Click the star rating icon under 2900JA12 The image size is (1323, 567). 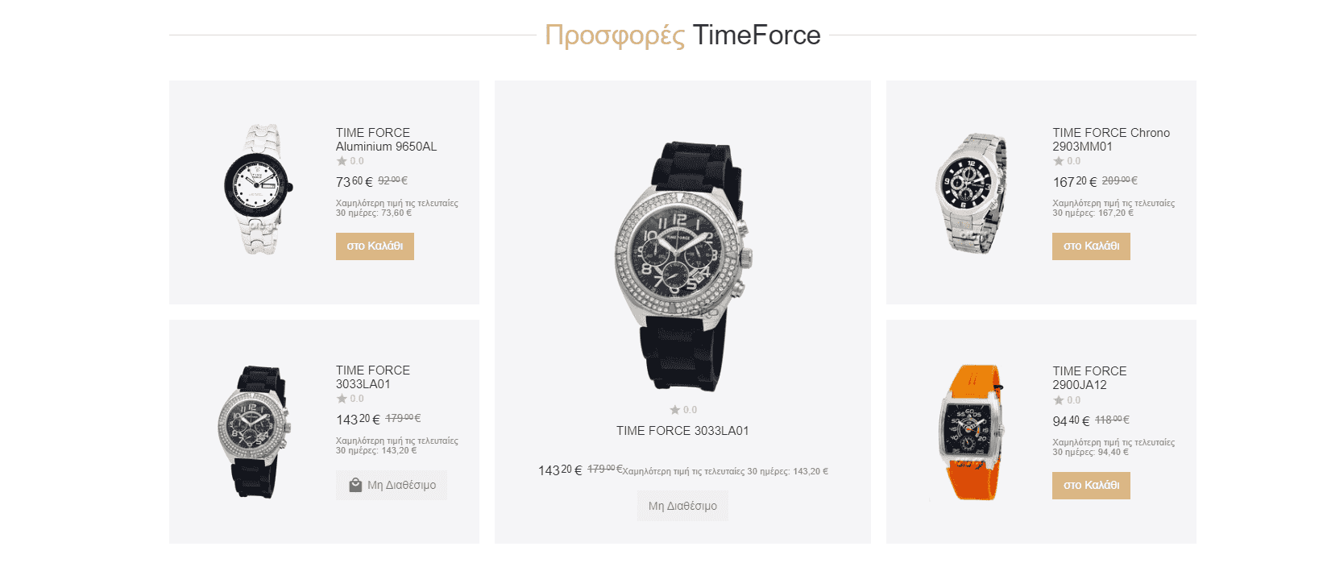click(x=1058, y=400)
